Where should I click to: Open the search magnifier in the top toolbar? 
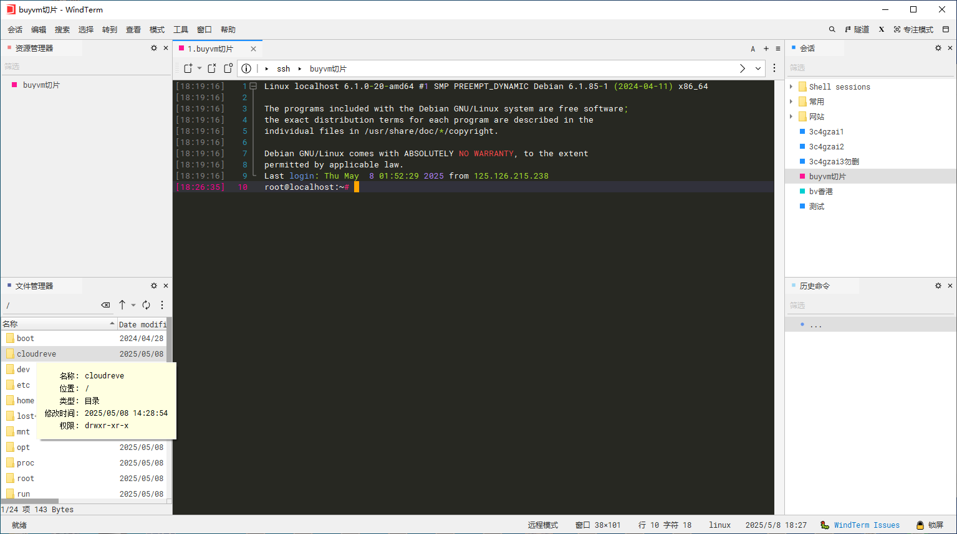832,29
